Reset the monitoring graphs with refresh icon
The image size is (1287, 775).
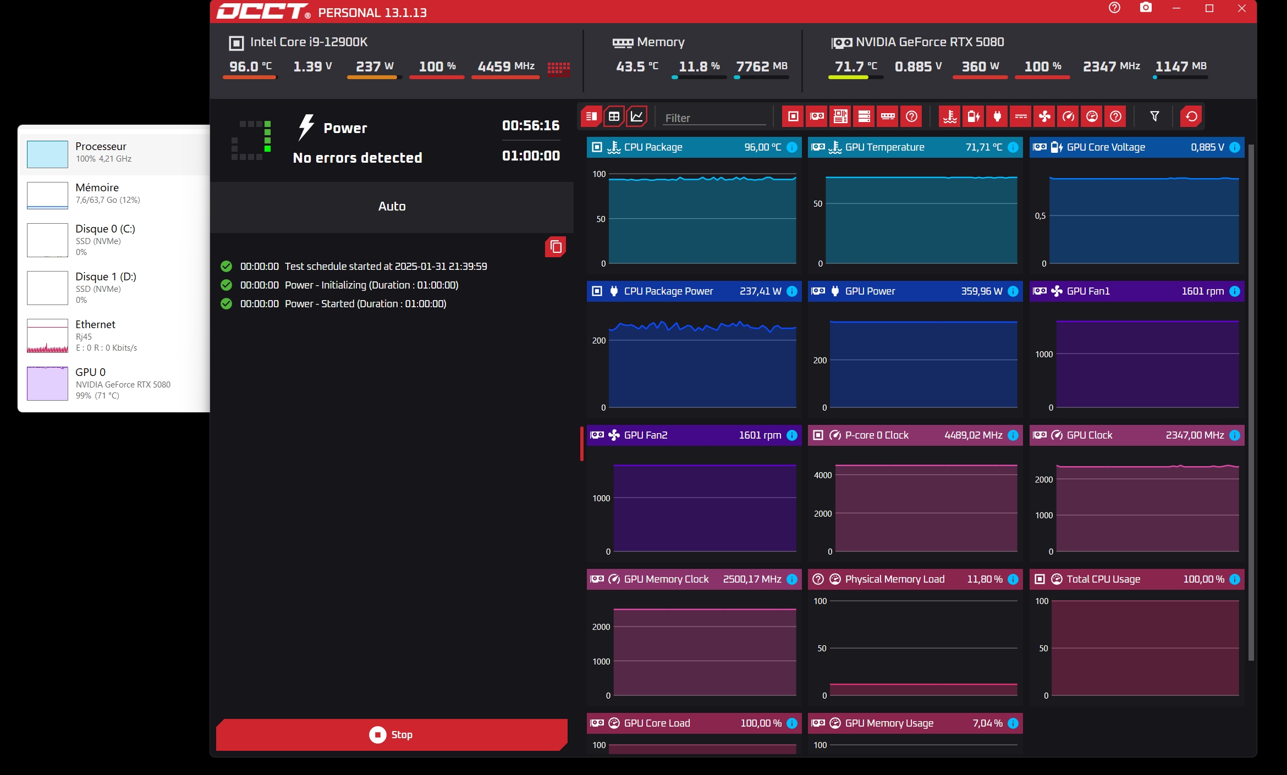pyautogui.click(x=1191, y=117)
